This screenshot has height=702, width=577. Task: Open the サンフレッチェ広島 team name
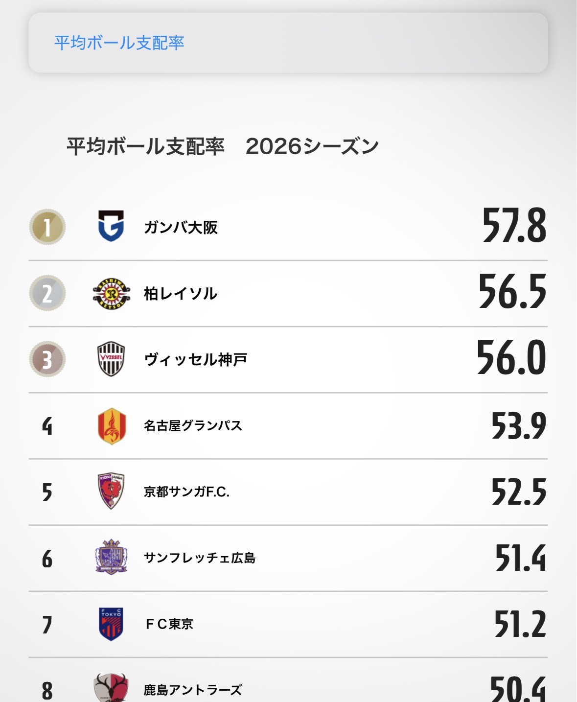point(200,558)
